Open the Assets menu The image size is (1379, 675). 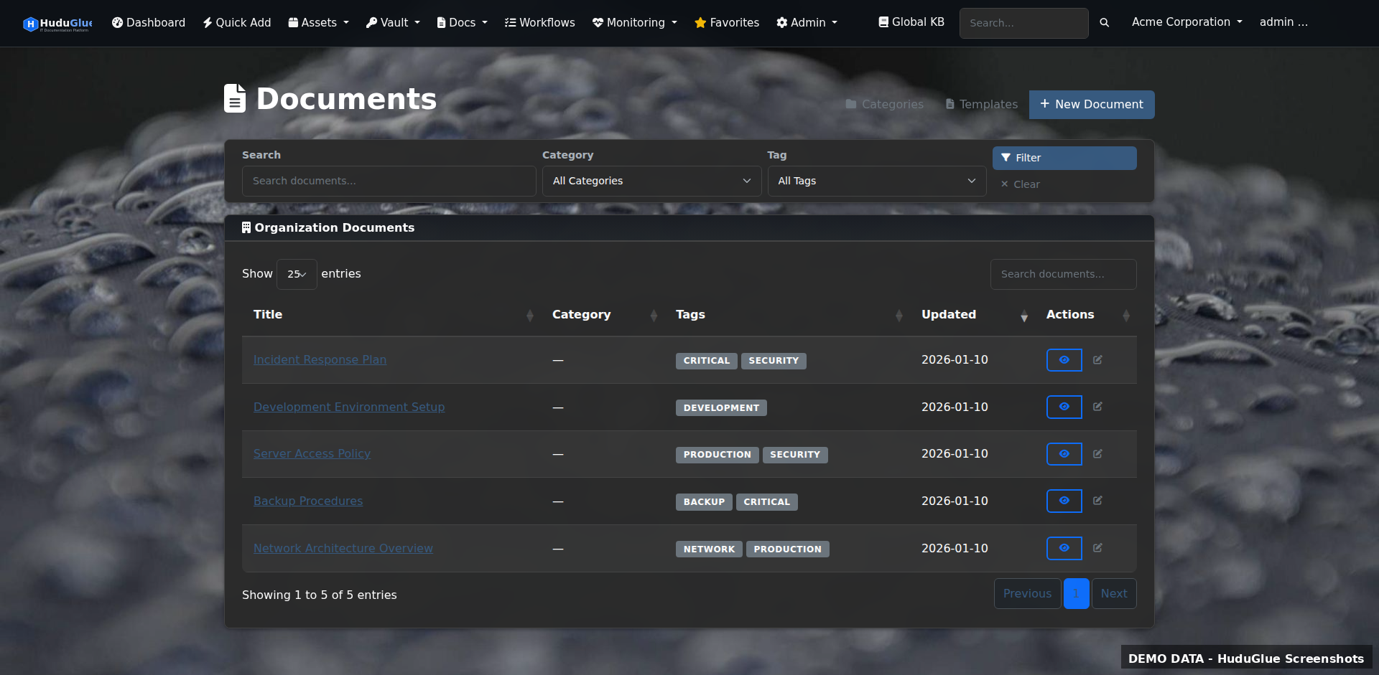pyautogui.click(x=318, y=23)
